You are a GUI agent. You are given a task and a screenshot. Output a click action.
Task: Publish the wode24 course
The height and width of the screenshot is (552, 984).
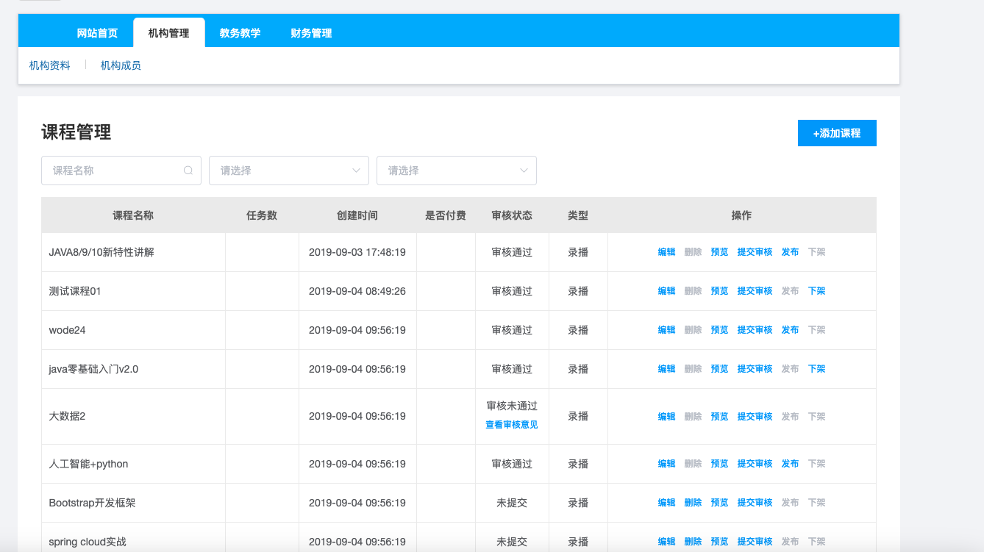pyautogui.click(x=790, y=330)
